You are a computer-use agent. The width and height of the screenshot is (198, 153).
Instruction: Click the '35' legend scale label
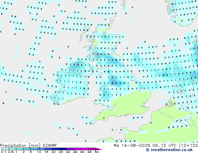(75, 152)
